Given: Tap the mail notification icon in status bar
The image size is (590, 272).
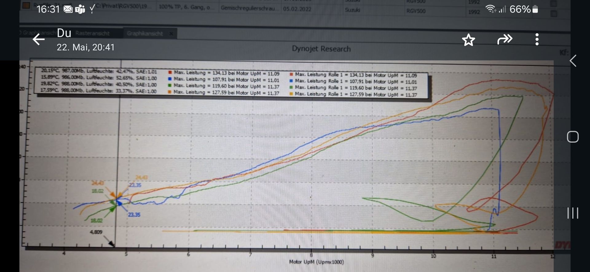Looking at the screenshot, I should pos(68,9).
